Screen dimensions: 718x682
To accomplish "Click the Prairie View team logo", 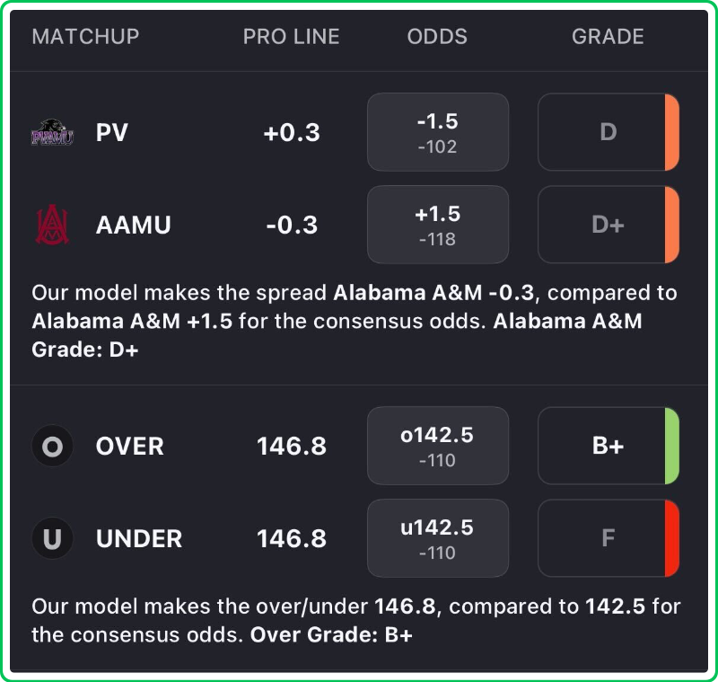I will tap(52, 133).
